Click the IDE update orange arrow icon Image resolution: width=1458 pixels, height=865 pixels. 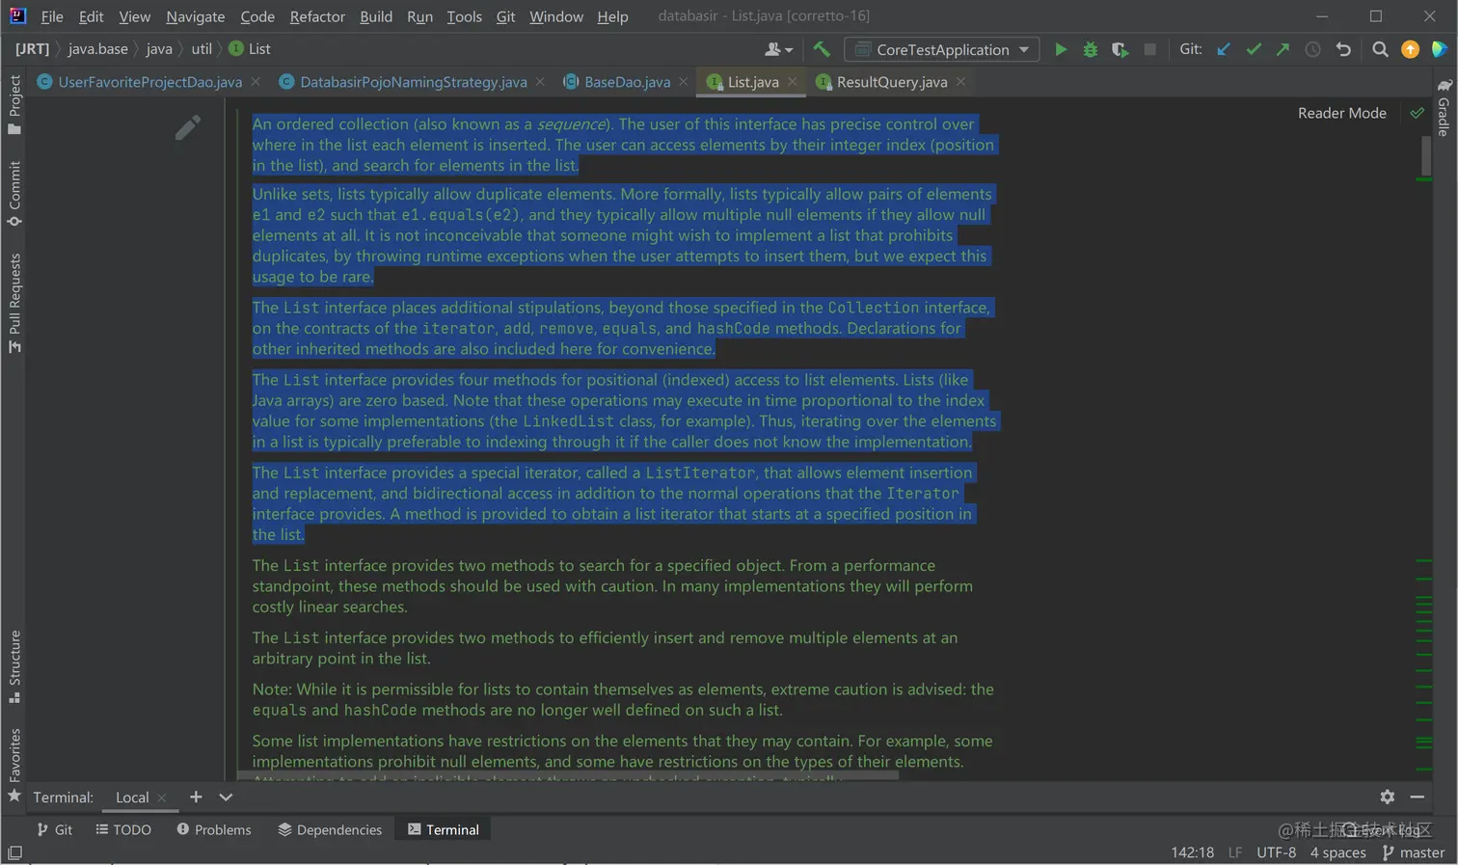(1410, 49)
